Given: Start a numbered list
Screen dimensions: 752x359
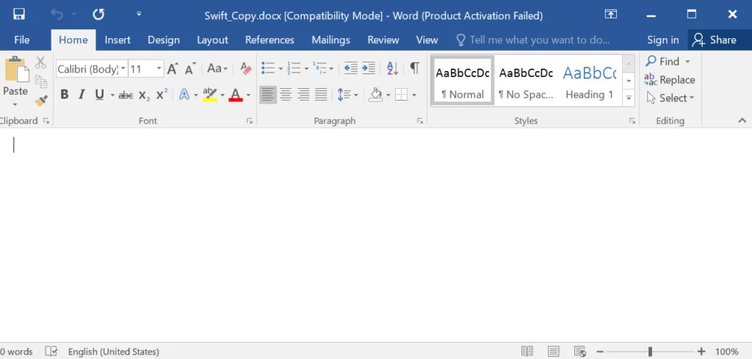Looking at the screenshot, I should [293, 68].
